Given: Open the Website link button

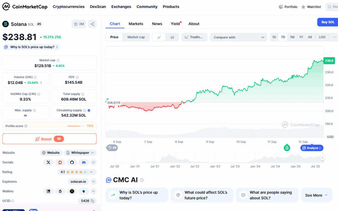Looking at the screenshot, I should tap(51, 153).
